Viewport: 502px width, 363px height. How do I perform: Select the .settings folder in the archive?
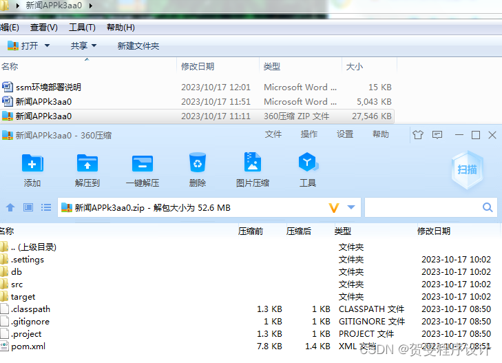coord(28,260)
